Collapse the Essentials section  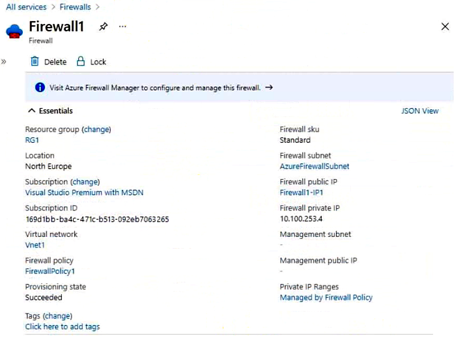(32, 111)
